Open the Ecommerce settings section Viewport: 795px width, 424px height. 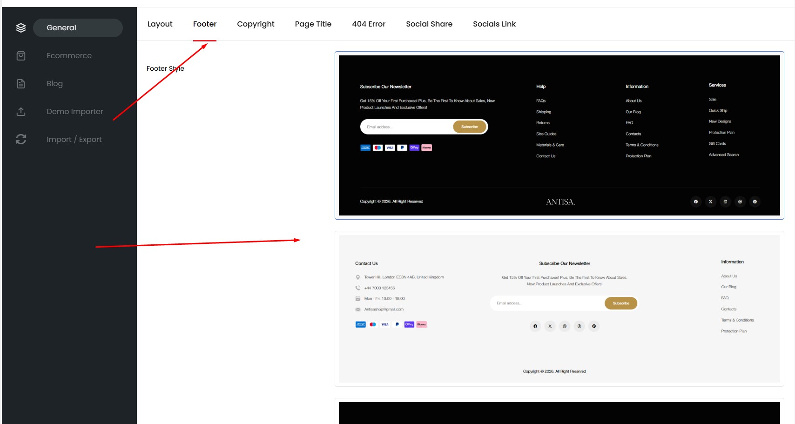click(x=69, y=56)
